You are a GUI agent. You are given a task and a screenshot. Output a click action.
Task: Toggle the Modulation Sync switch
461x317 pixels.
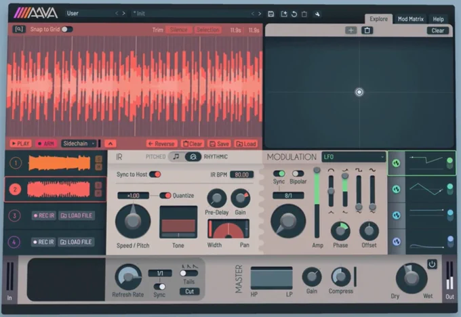pyautogui.click(x=279, y=173)
